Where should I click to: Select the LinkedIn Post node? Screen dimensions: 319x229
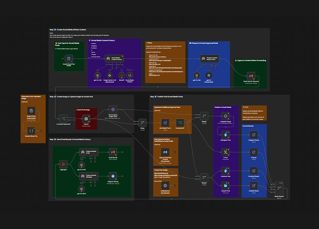[x=225, y=185]
